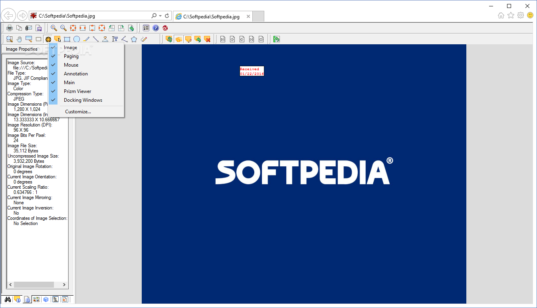Viewport: 537px width, 308px height.
Task: Uncheck the Paging toolbar menu entry
Action: [86, 56]
